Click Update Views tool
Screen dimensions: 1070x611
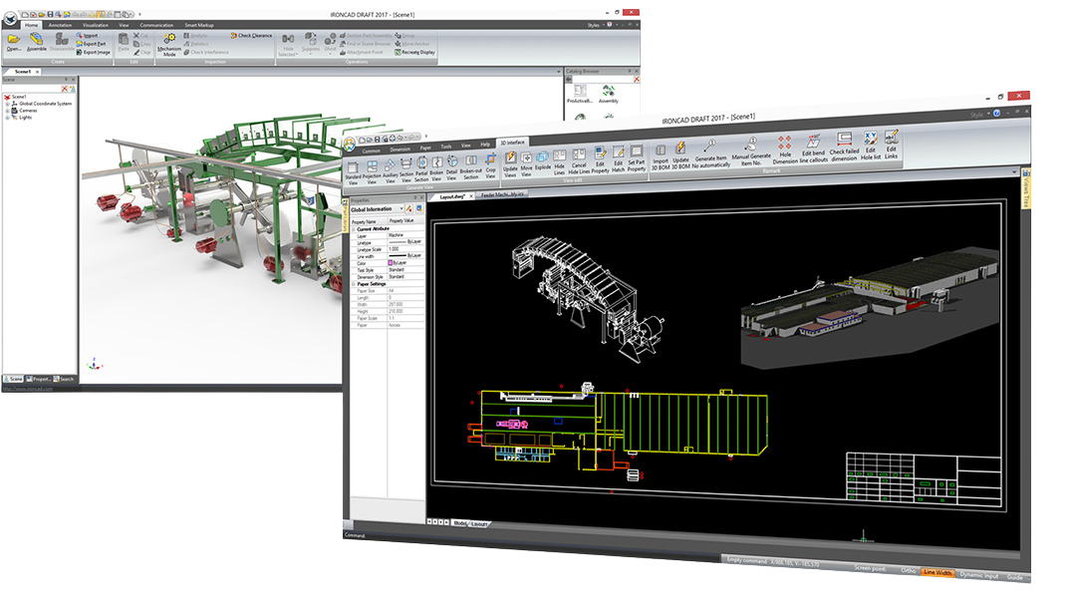pyautogui.click(x=510, y=165)
